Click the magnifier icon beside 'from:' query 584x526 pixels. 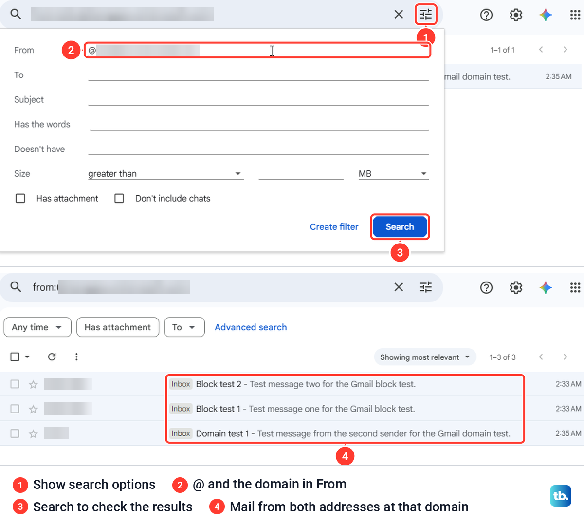(x=16, y=287)
